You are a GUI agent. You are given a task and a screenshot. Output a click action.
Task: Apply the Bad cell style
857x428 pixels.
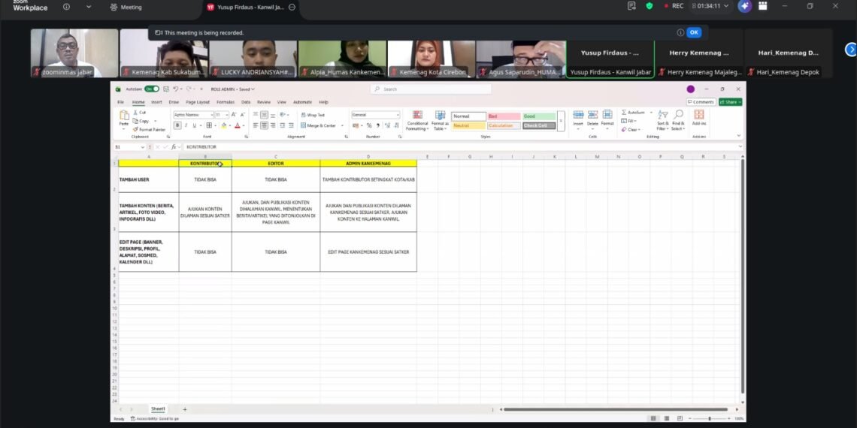coord(504,116)
